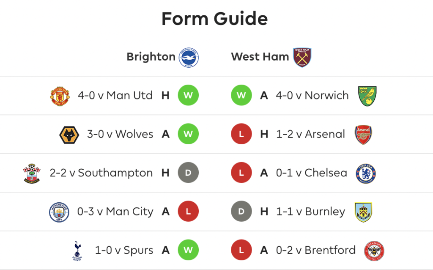Image resolution: width=433 pixels, height=270 pixels.
Task: Click the Tottenham Spurs crest
Action: click(x=78, y=251)
